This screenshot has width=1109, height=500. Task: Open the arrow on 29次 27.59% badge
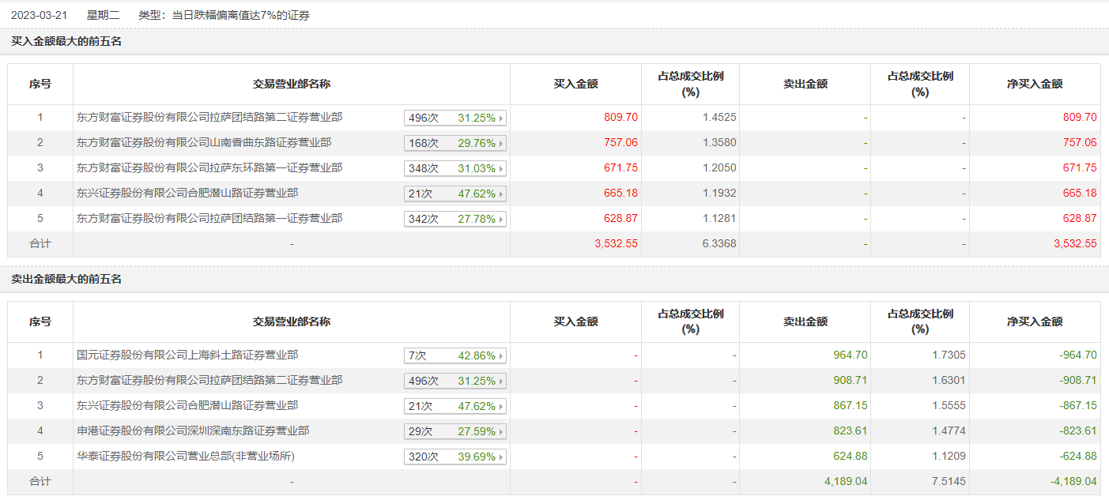point(501,432)
